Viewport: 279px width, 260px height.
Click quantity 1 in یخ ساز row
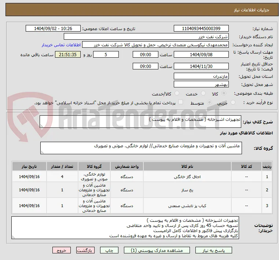tap(62, 190)
